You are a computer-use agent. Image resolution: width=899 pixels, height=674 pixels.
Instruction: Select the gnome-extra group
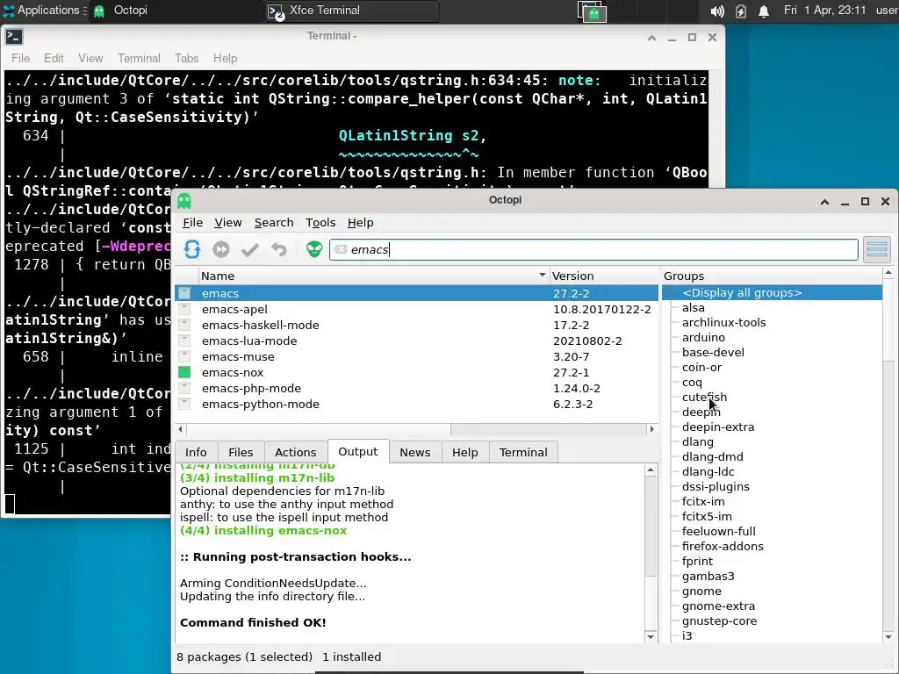[718, 606]
